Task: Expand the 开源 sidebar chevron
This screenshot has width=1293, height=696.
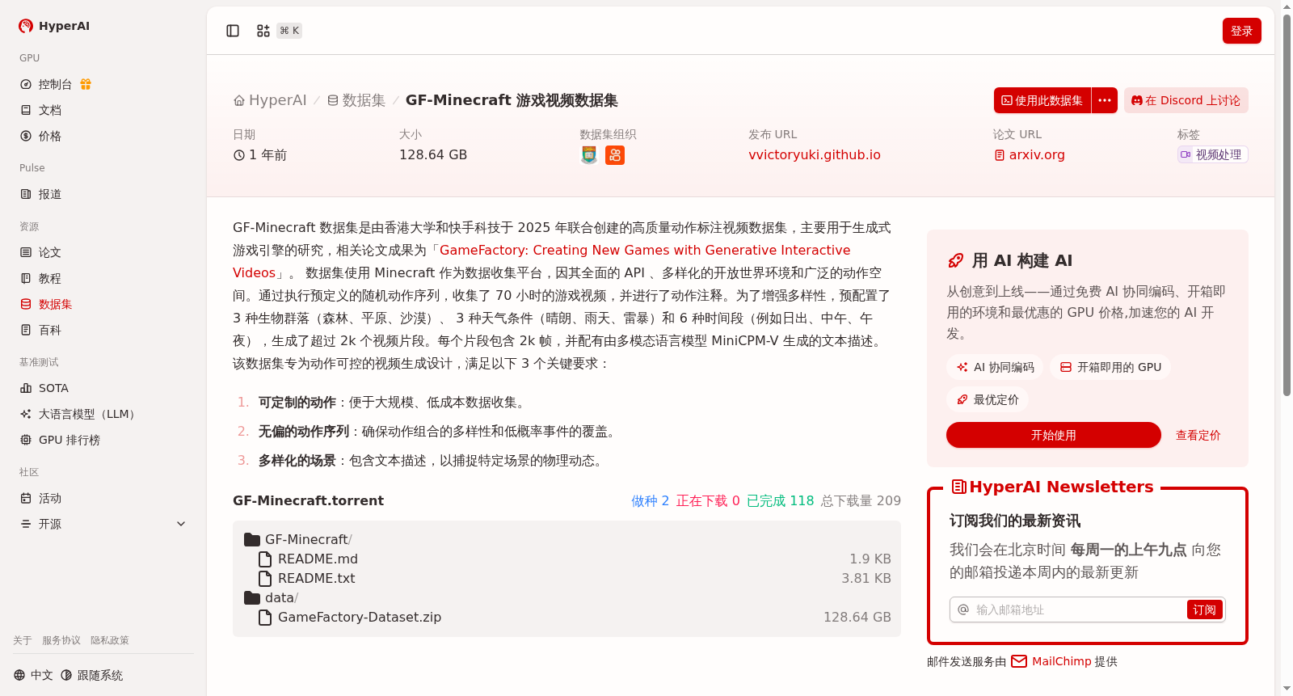Action: tap(181, 524)
